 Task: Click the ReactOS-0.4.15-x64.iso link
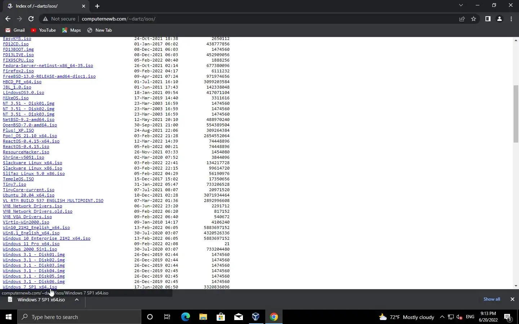pyautogui.click(x=31, y=141)
